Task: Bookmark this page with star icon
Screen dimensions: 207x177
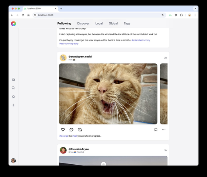Action: coord(163,15)
